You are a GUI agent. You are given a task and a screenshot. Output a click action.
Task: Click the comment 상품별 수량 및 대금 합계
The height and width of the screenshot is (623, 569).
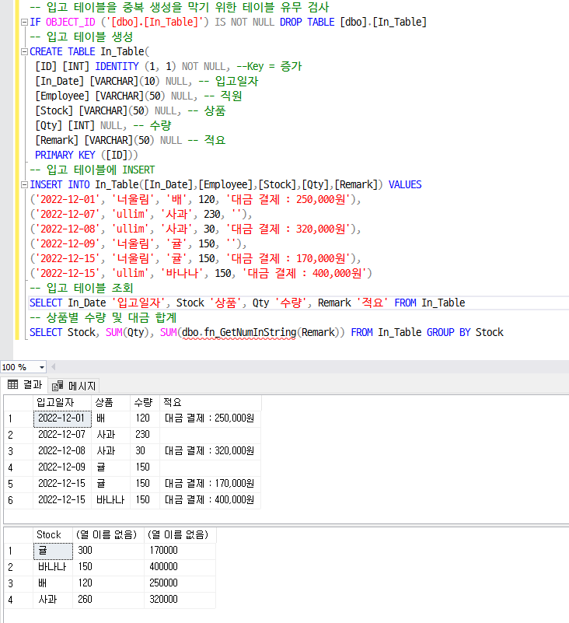click(x=103, y=317)
